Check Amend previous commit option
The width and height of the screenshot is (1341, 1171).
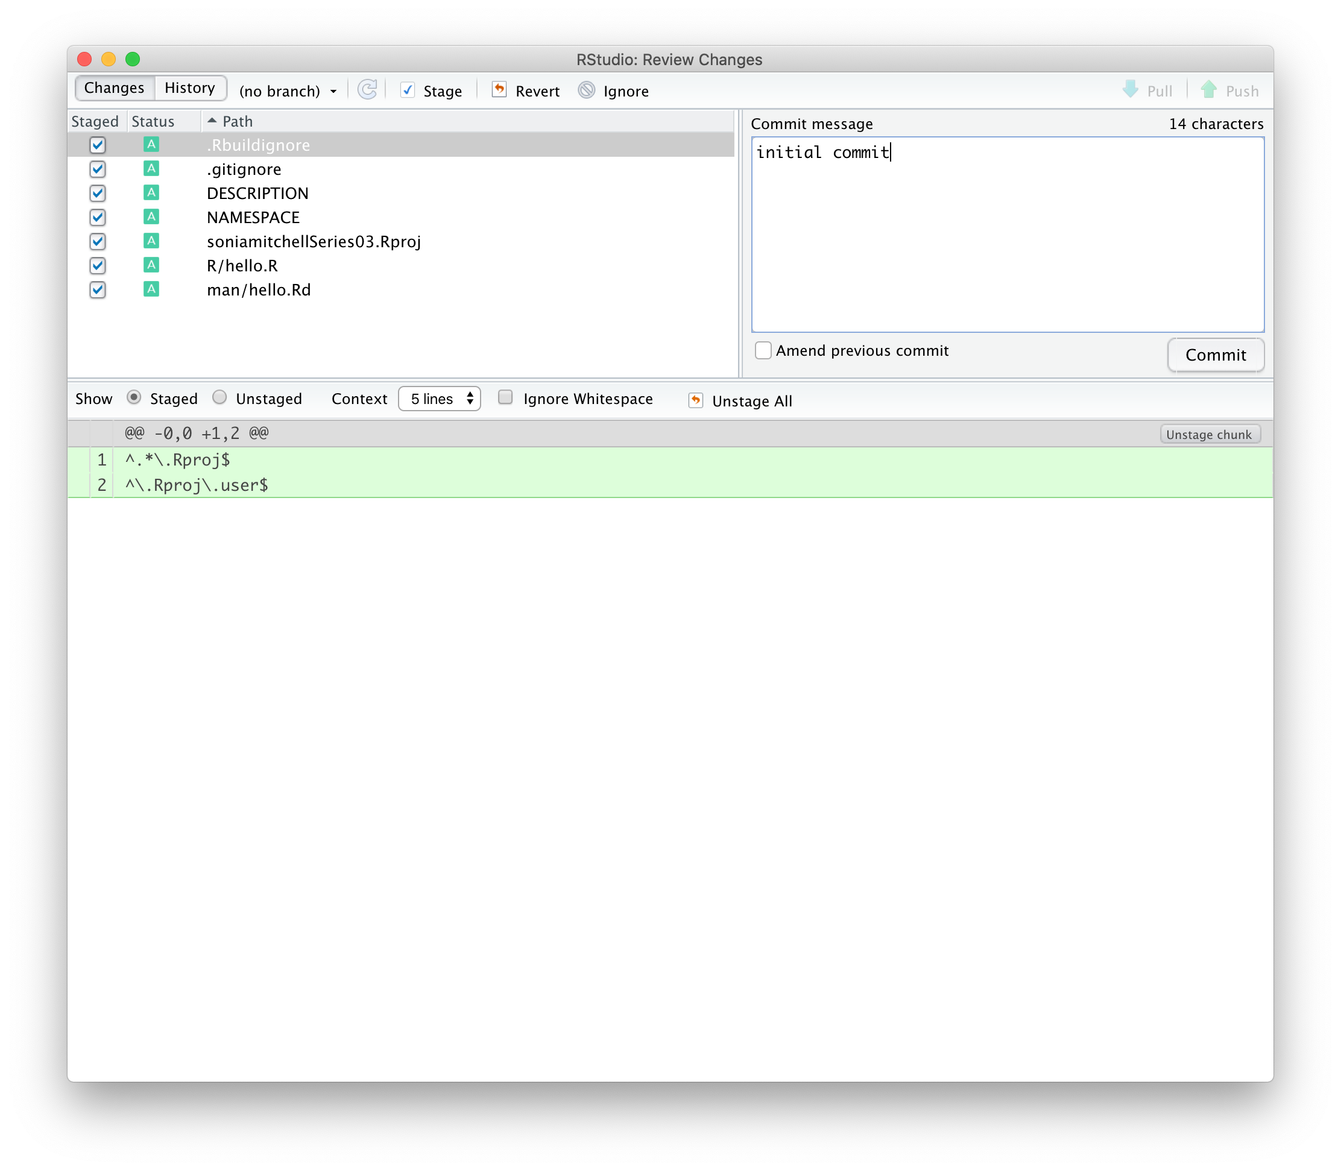click(763, 350)
